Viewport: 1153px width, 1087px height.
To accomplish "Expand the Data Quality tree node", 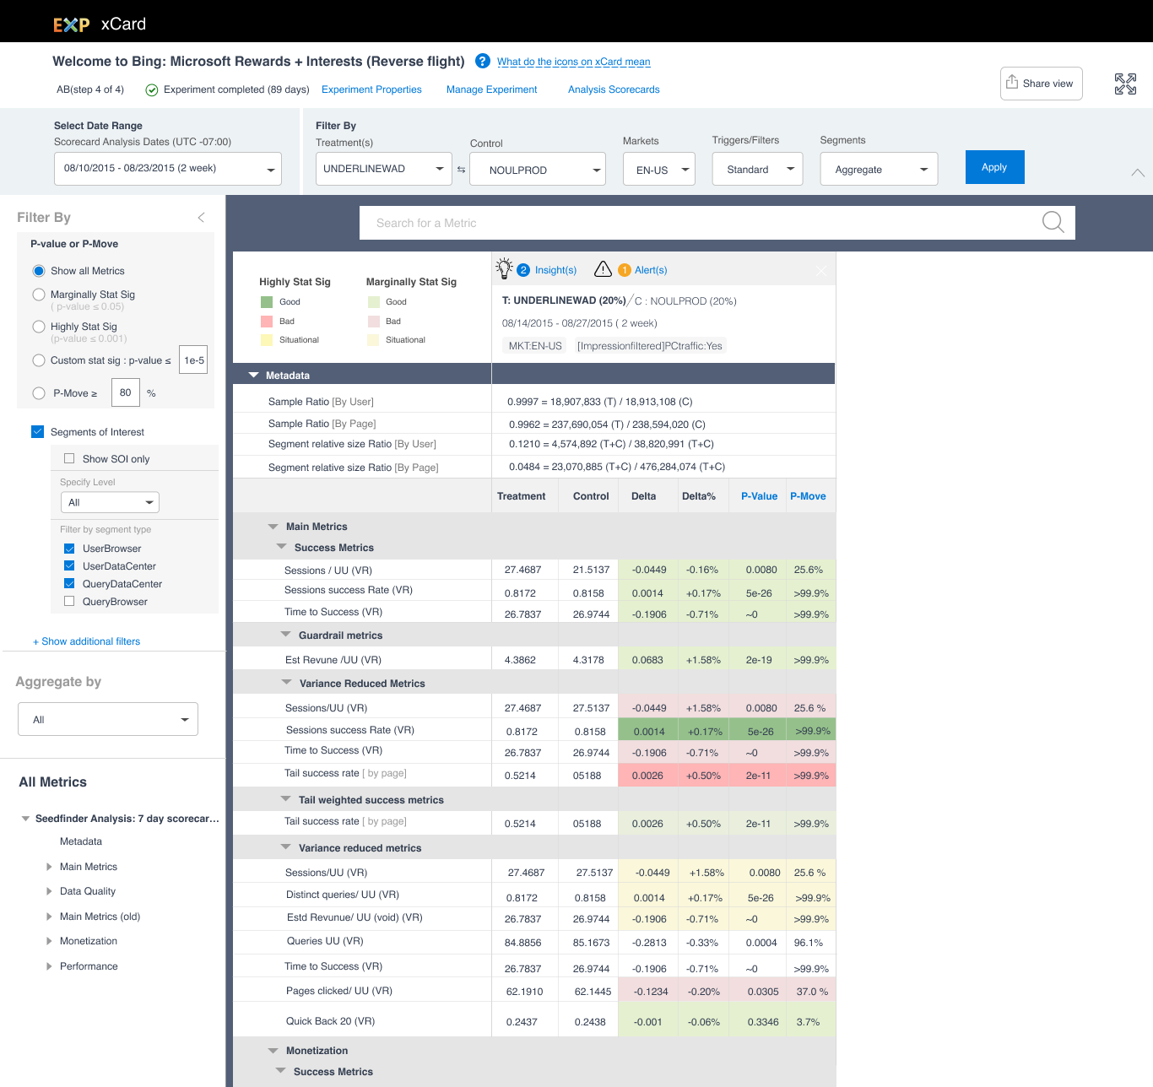I will click(49, 891).
